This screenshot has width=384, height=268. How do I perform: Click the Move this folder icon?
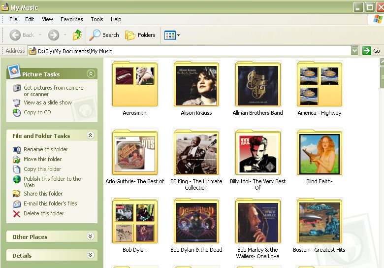17,160
